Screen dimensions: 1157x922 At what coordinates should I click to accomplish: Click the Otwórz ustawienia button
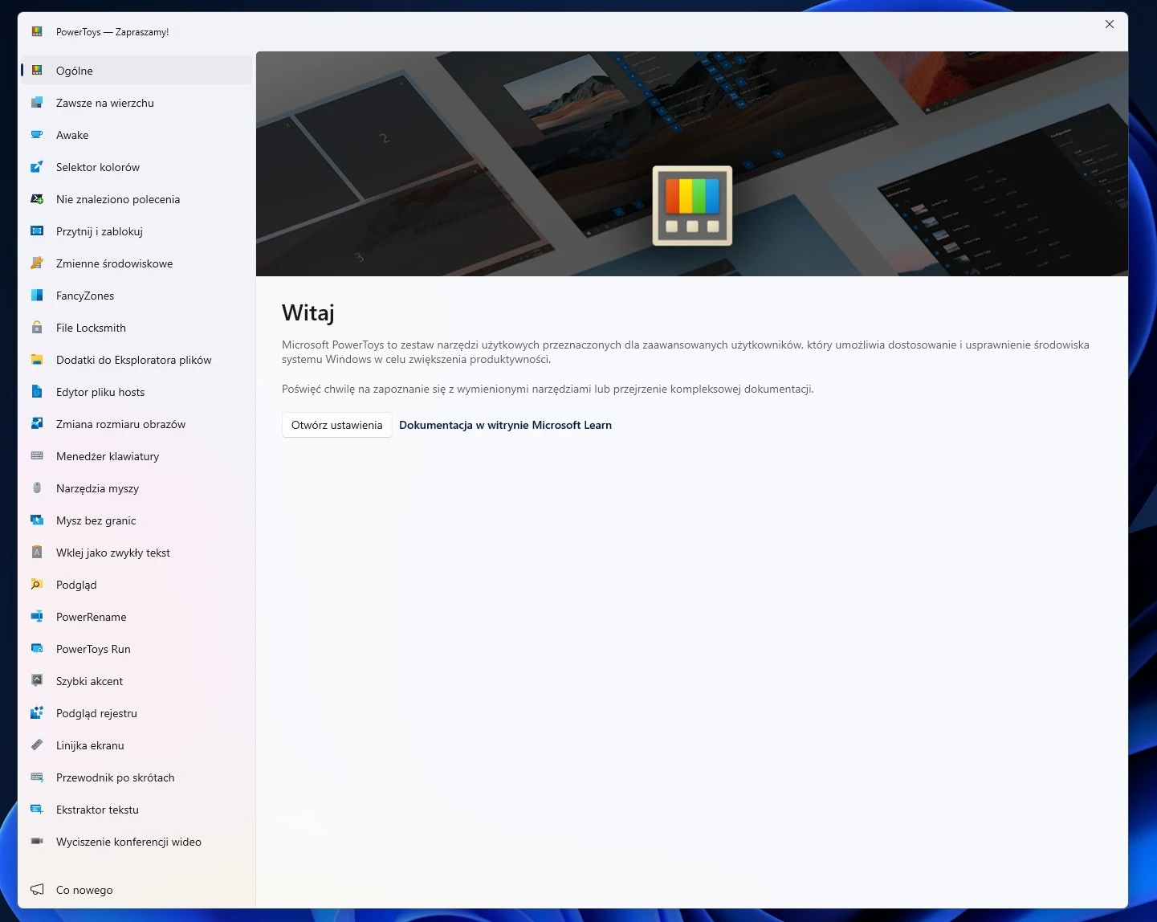point(336,425)
